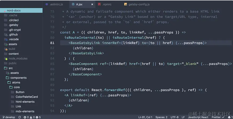
Task: Click 'const A' declaration on line 79
Action: pos(67,32)
